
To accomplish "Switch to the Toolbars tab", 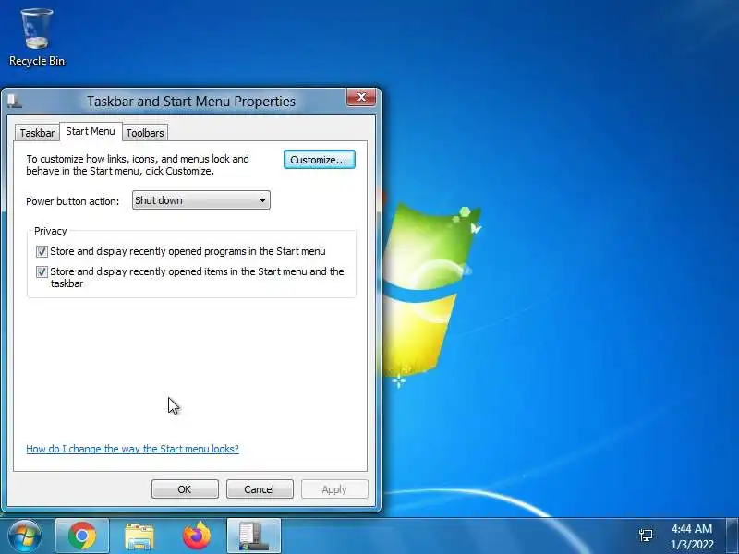I will coord(145,133).
